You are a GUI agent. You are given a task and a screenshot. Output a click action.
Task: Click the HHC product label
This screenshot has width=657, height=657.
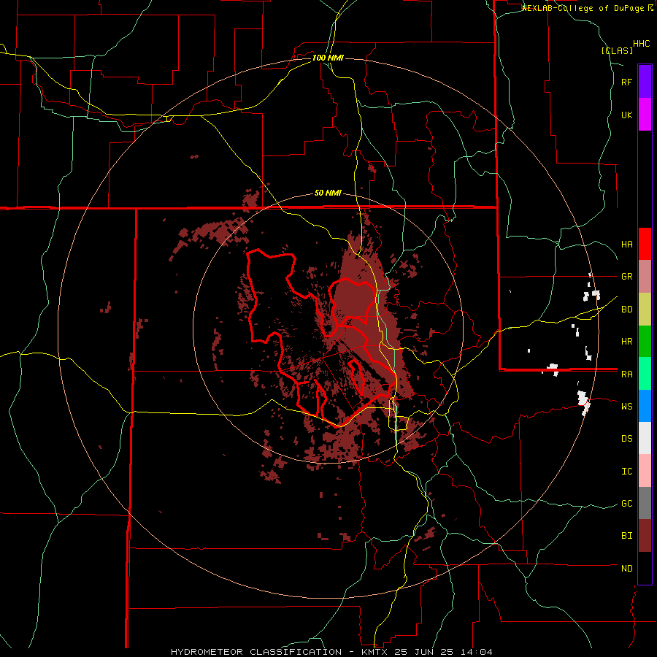tap(642, 44)
